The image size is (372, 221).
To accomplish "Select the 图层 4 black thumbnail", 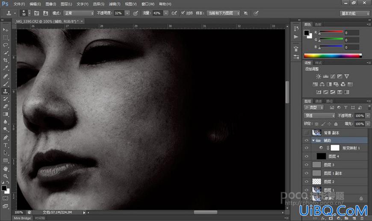I will [321, 156].
